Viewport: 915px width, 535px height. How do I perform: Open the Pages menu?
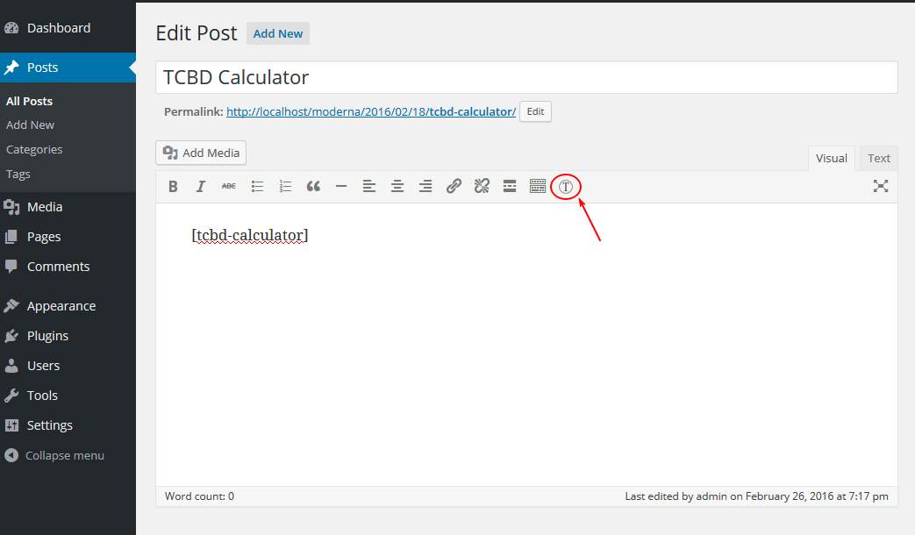[x=68, y=237]
